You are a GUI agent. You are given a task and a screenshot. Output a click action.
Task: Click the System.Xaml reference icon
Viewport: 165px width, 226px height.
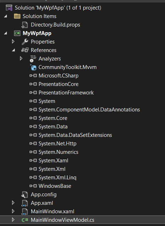click(x=33, y=161)
